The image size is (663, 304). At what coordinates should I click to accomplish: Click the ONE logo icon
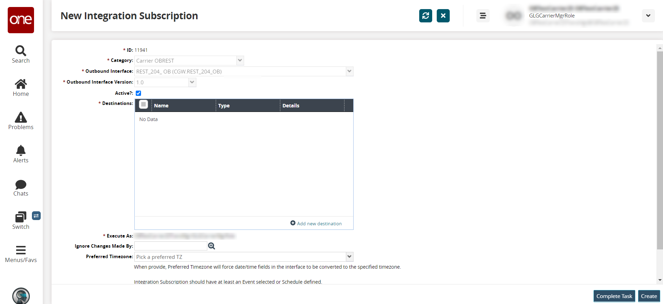(21, 20)
